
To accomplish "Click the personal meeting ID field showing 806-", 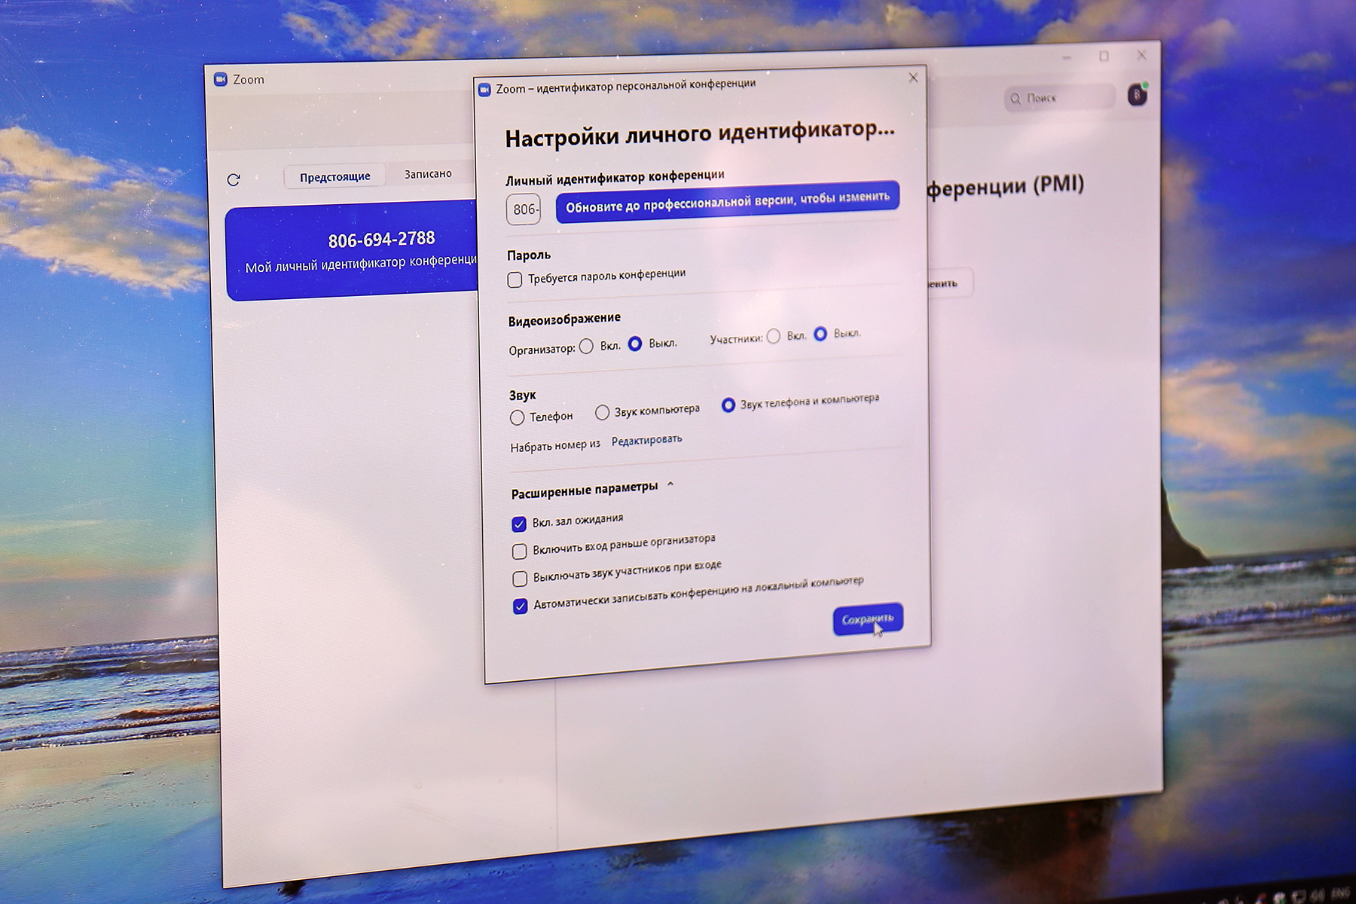I will coord(524,209).
